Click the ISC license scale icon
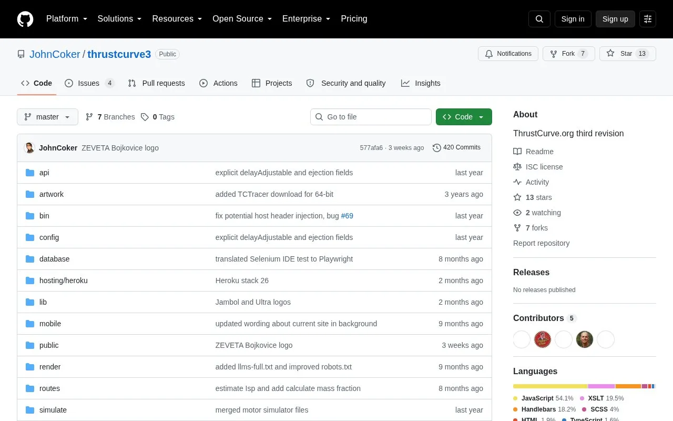This screenshot has height=421, width=673. tap(517, 167)
